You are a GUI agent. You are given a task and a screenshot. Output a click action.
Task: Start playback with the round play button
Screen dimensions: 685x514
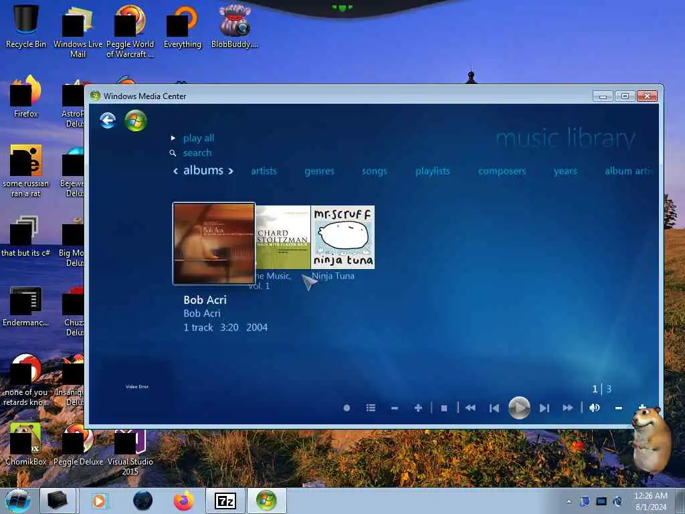click(x=519, y=408)
